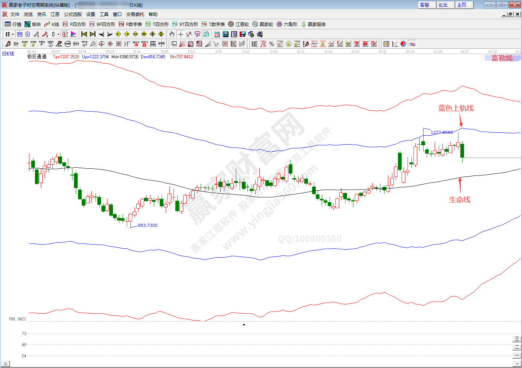Image resolution: width=522 pixels, height=368 pixels.
Task: Click the percent sign drawing tool
Action: click(x=272, y=44)
